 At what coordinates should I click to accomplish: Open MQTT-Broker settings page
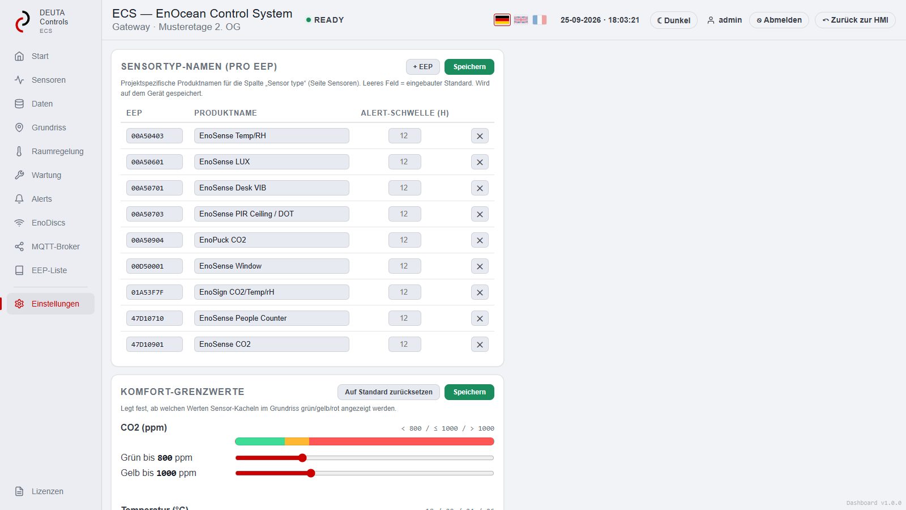pos(50,246)
